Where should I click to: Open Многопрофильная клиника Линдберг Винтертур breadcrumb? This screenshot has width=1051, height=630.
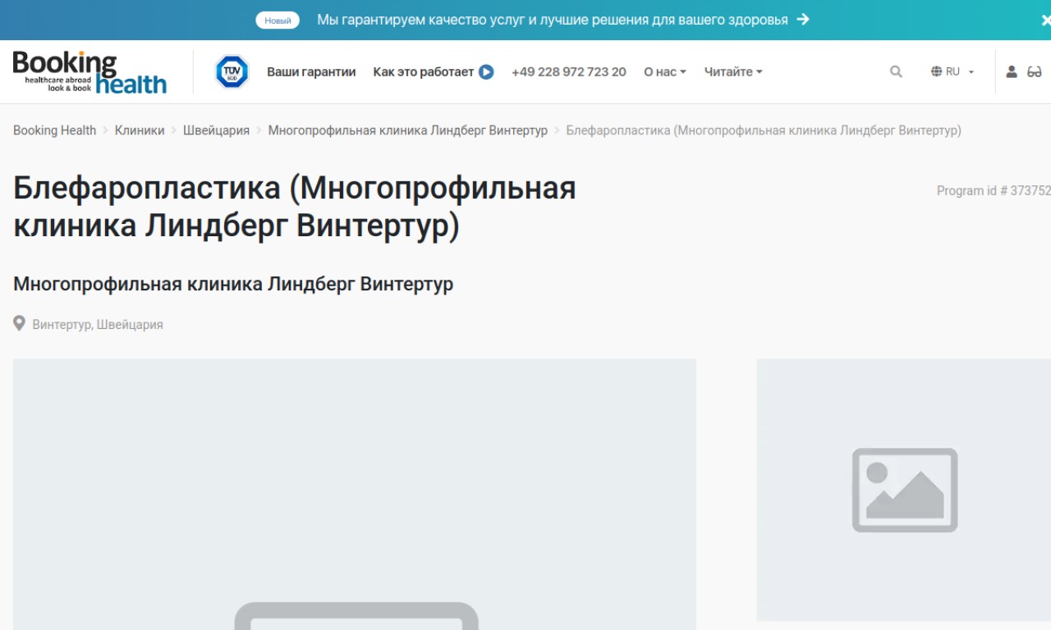(408, 130)
